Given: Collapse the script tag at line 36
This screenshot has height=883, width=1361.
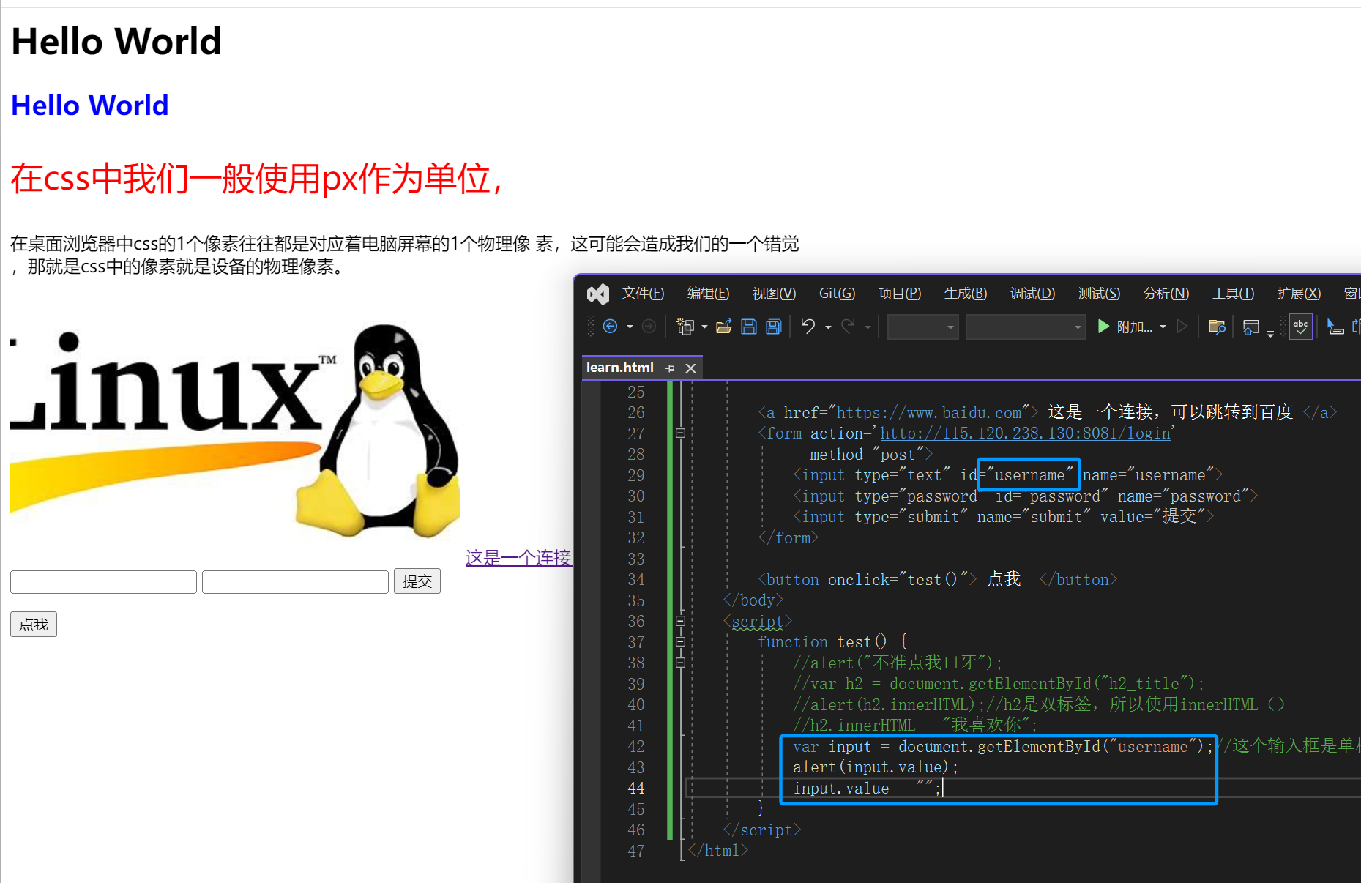Looking at the screenshot, I should [680, 621].
